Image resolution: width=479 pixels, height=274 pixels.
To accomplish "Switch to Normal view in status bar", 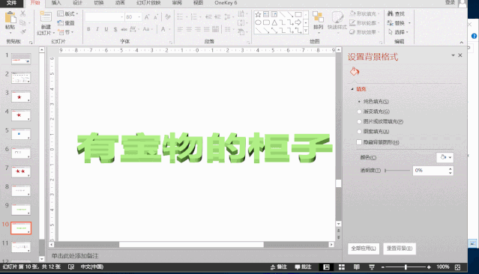I will pyautogui.click(x=326, y=267).
